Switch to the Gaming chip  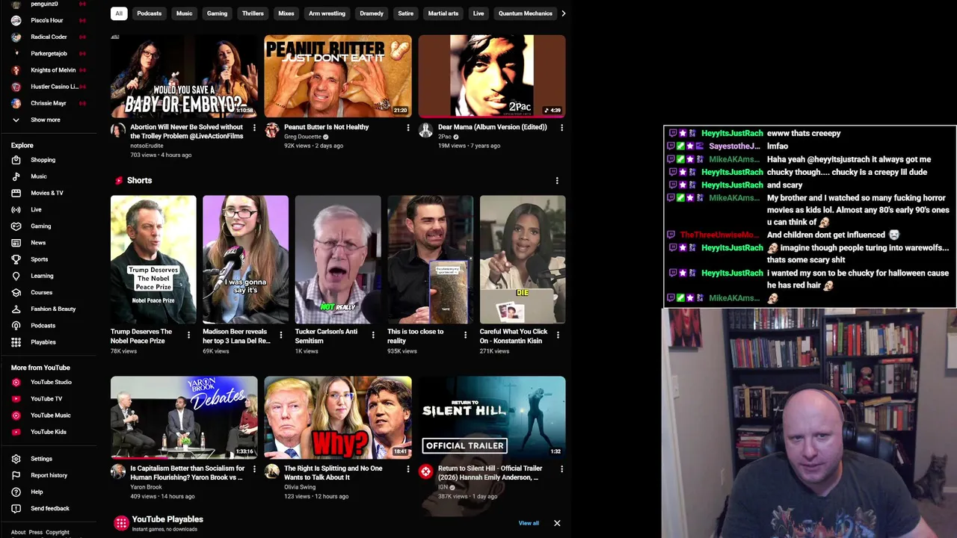(217, 13)
